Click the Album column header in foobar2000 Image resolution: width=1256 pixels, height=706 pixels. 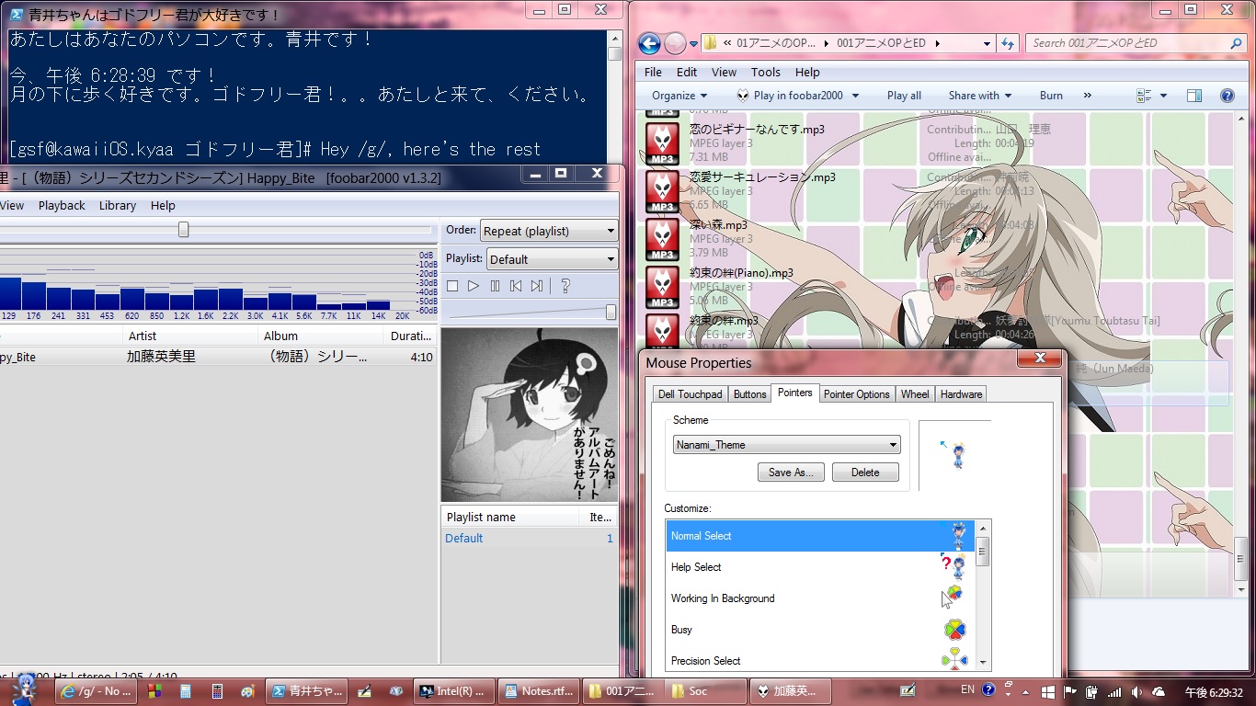pos(320,336)
